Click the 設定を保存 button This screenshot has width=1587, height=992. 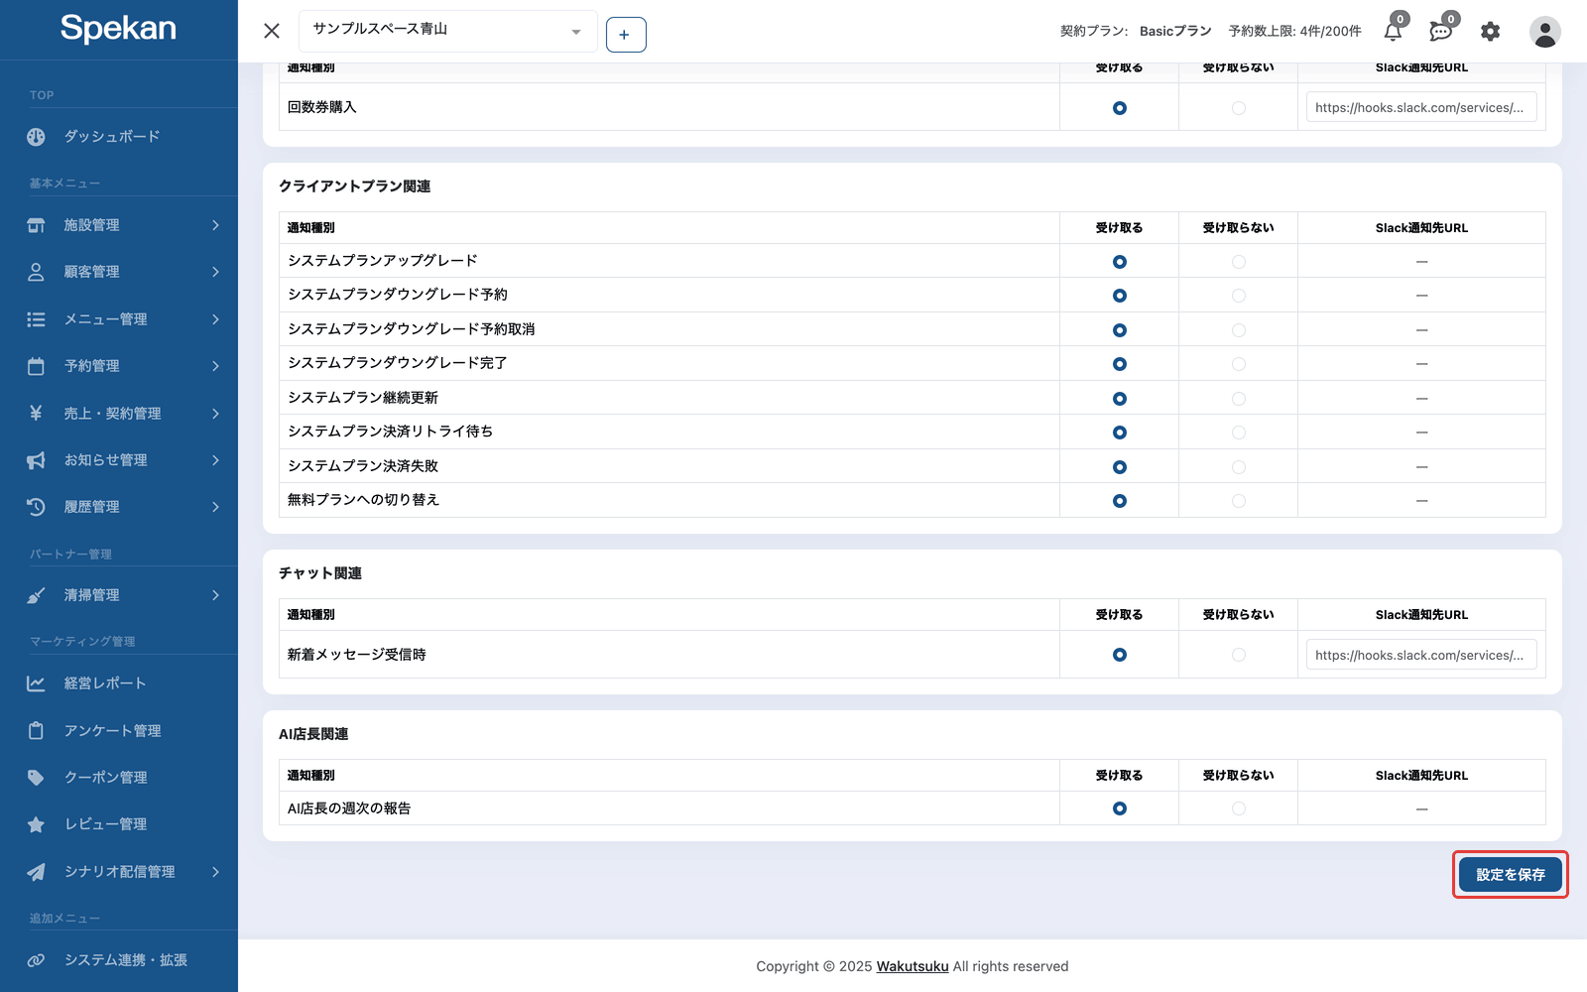click(x=1510, y=875)
